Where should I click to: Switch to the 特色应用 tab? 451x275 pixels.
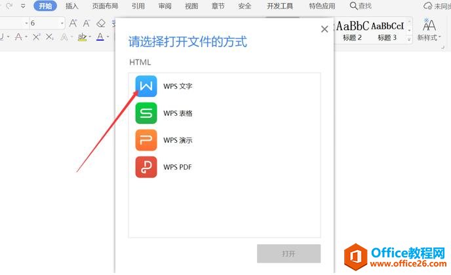pyautogui.click(x=322, y=6)
